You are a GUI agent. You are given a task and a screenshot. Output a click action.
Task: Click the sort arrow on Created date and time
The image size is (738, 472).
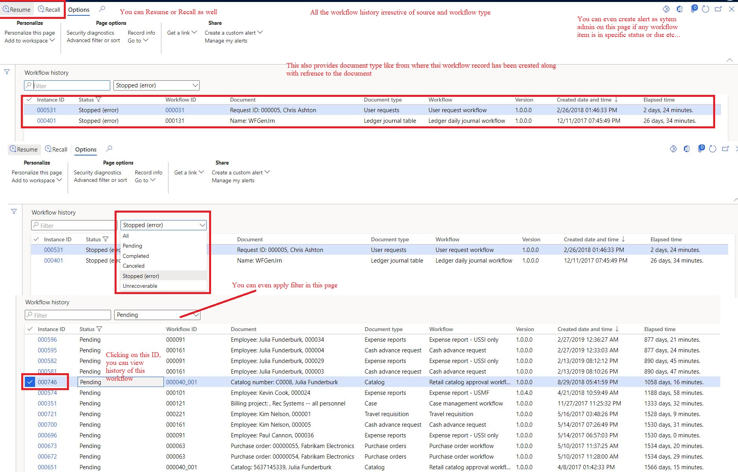(x=617, y=100)
